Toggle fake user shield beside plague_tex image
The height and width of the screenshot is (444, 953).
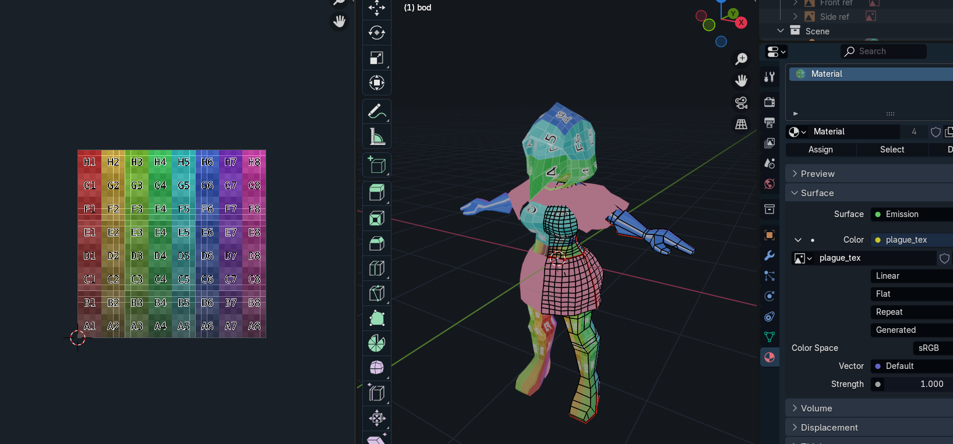click(x=944, y=258)
